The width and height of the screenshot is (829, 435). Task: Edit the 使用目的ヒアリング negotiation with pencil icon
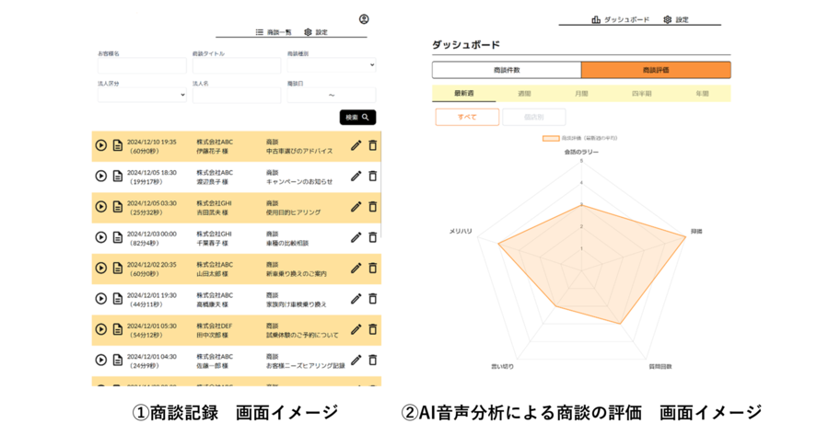356,207
